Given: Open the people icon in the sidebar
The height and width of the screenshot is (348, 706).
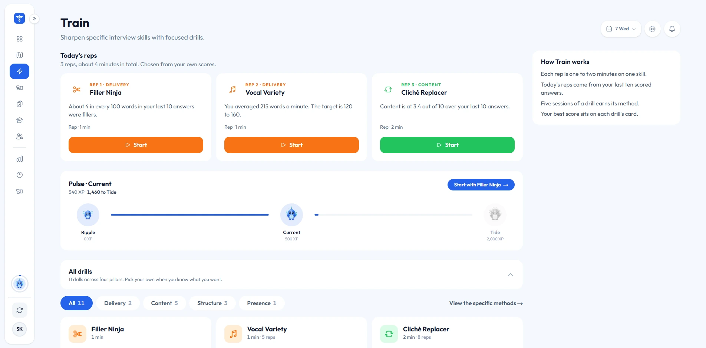Looking at the screenshot, I should point(20,136).
